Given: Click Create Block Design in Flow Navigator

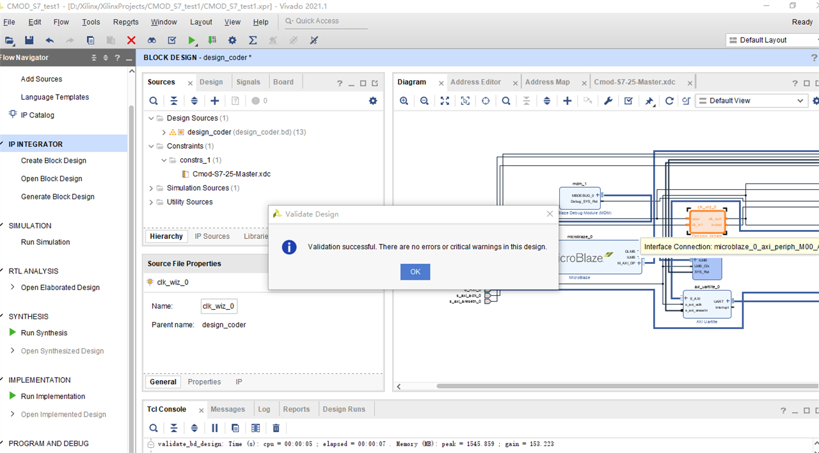Looking at the screenshot, I should click(x=54, y=161).
